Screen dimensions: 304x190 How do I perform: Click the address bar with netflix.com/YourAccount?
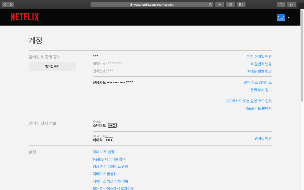(x=152, y=4)
